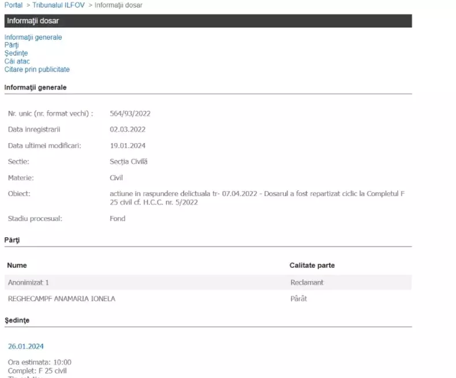Click the Informaţii dosar breadcrumb text

point(118,5)
